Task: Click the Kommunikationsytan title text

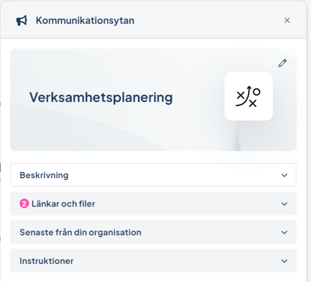Action: 85,20
